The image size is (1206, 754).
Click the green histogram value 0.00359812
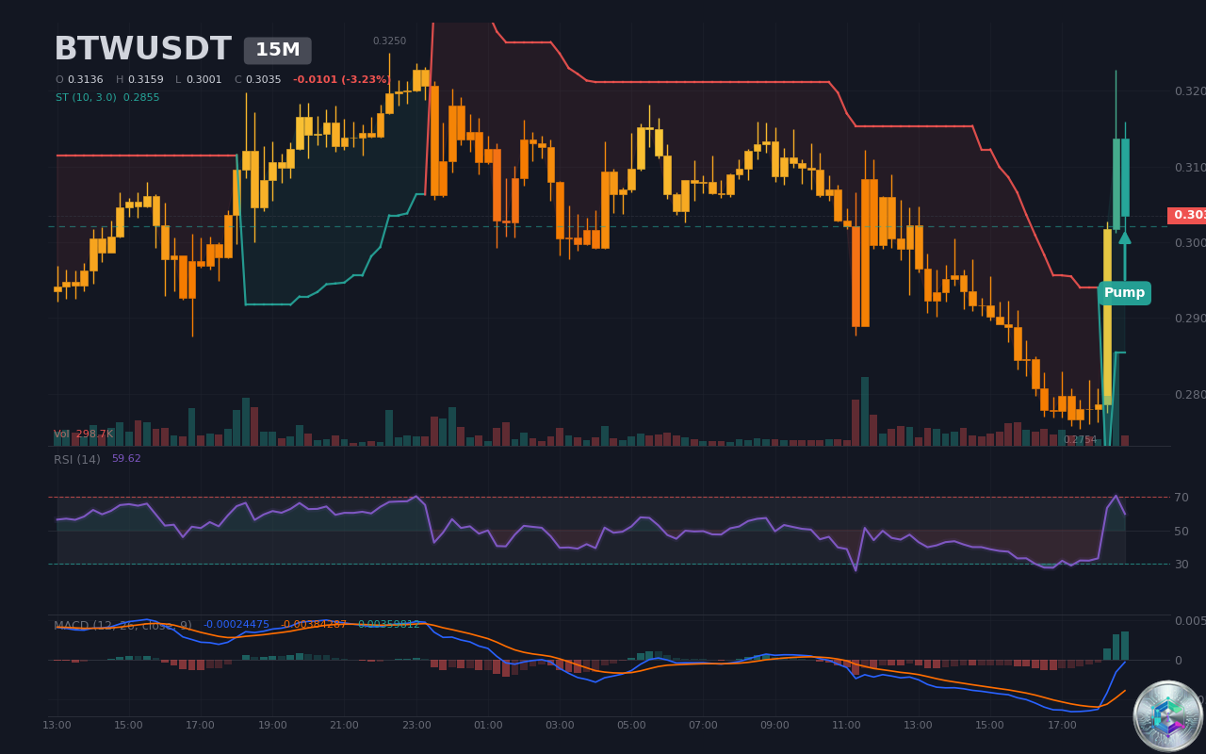click(x=388, y=625)
